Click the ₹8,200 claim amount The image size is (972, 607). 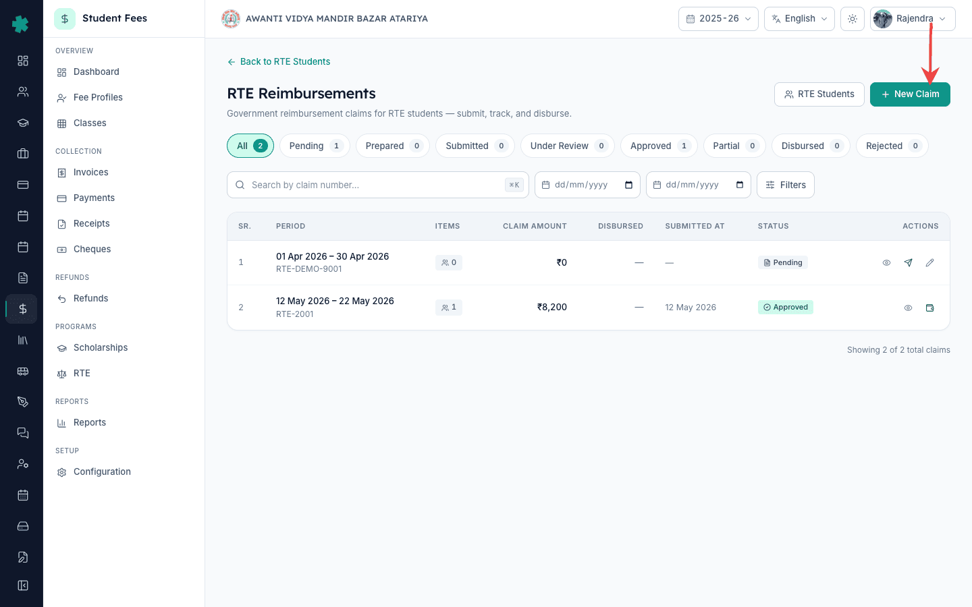[x=552, y=307]
